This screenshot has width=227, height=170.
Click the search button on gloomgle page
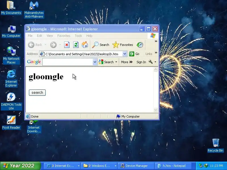coord(37,93)
